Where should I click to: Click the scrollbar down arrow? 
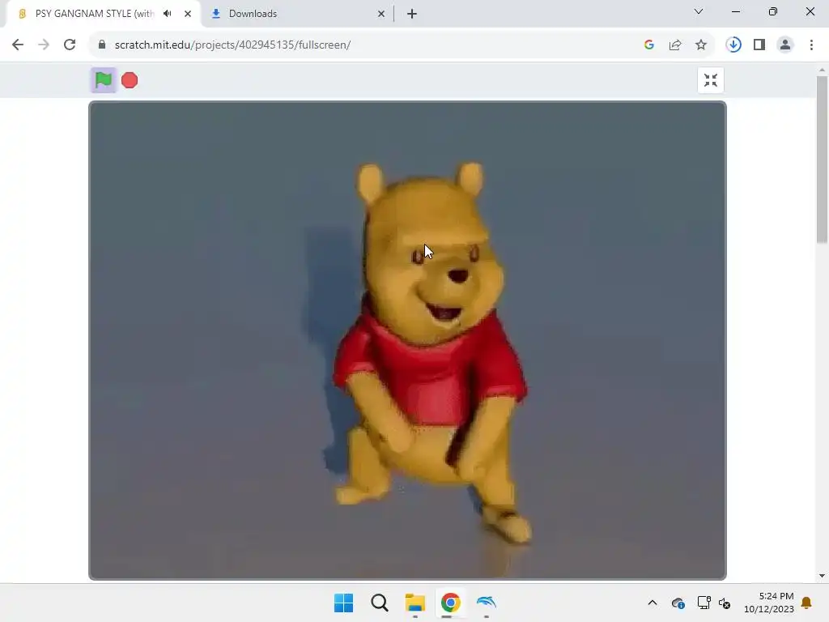pos(823,576)
